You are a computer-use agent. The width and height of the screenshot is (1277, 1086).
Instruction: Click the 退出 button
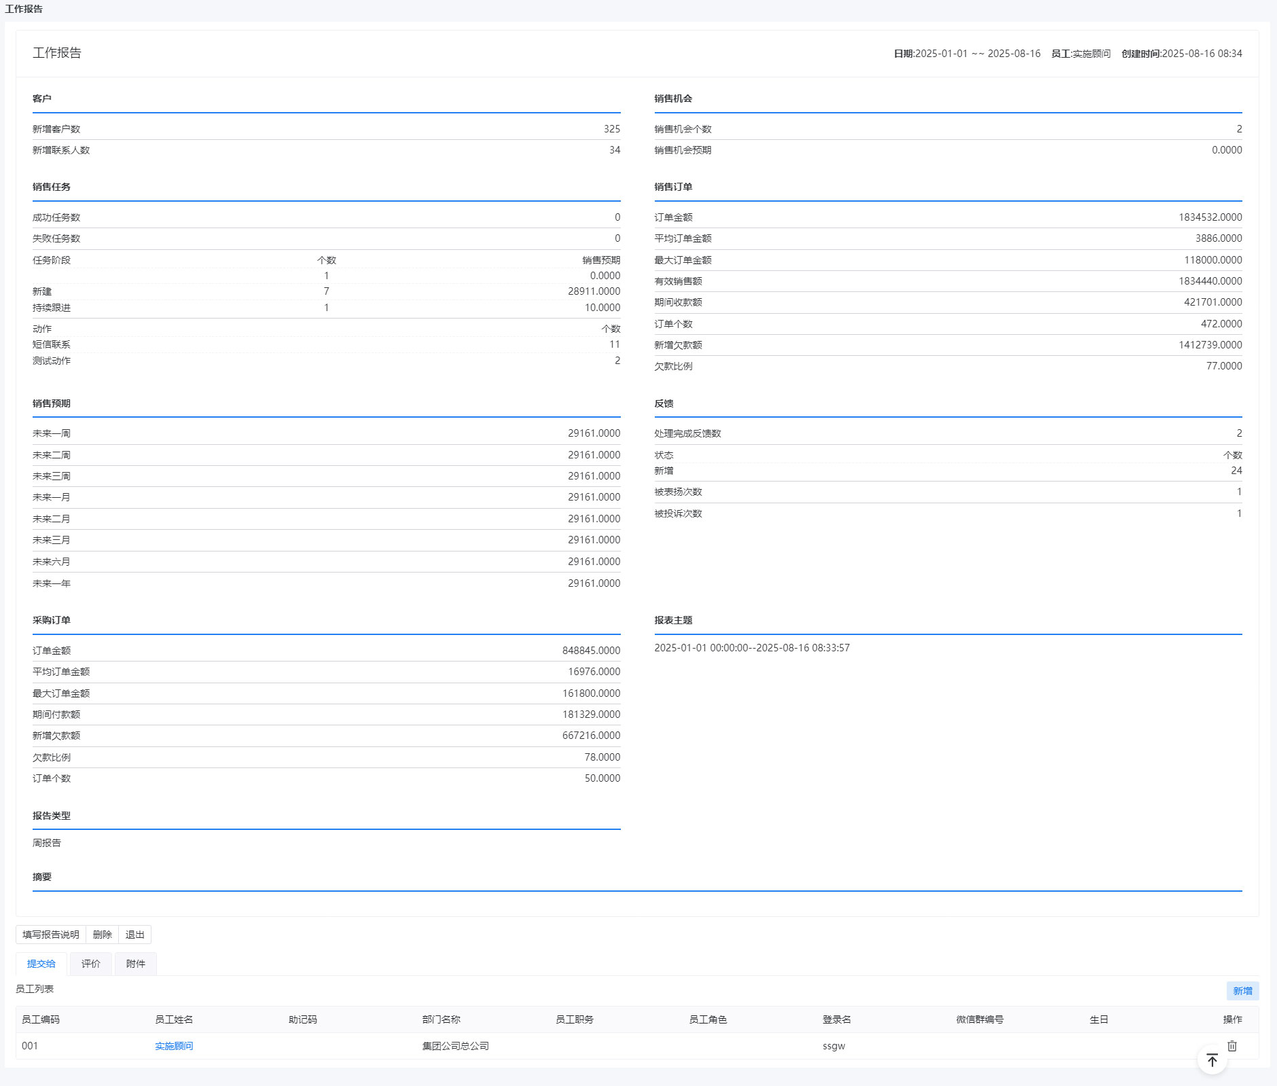tap(134, 935)
